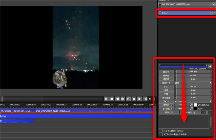This screenshot has height=140, width=216.
Task: Start playback with the play button
Action: 106,99
